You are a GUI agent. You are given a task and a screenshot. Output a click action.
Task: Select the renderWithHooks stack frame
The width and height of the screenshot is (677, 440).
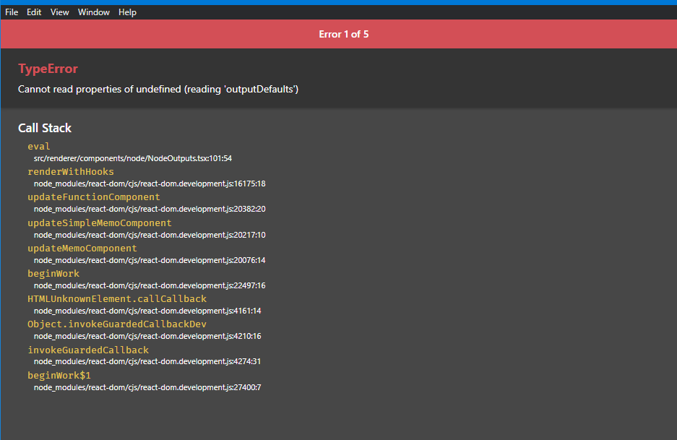tap(70, 171)
